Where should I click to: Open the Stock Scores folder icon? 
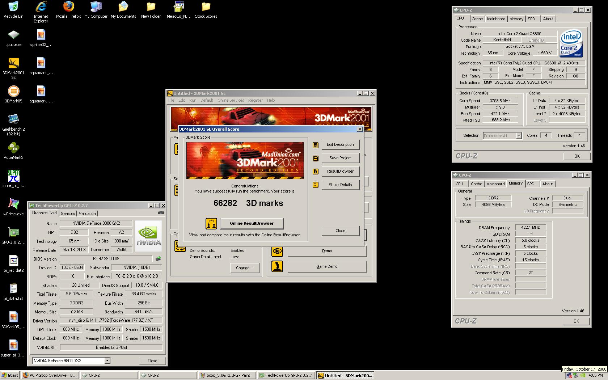[x=206, y=10]
